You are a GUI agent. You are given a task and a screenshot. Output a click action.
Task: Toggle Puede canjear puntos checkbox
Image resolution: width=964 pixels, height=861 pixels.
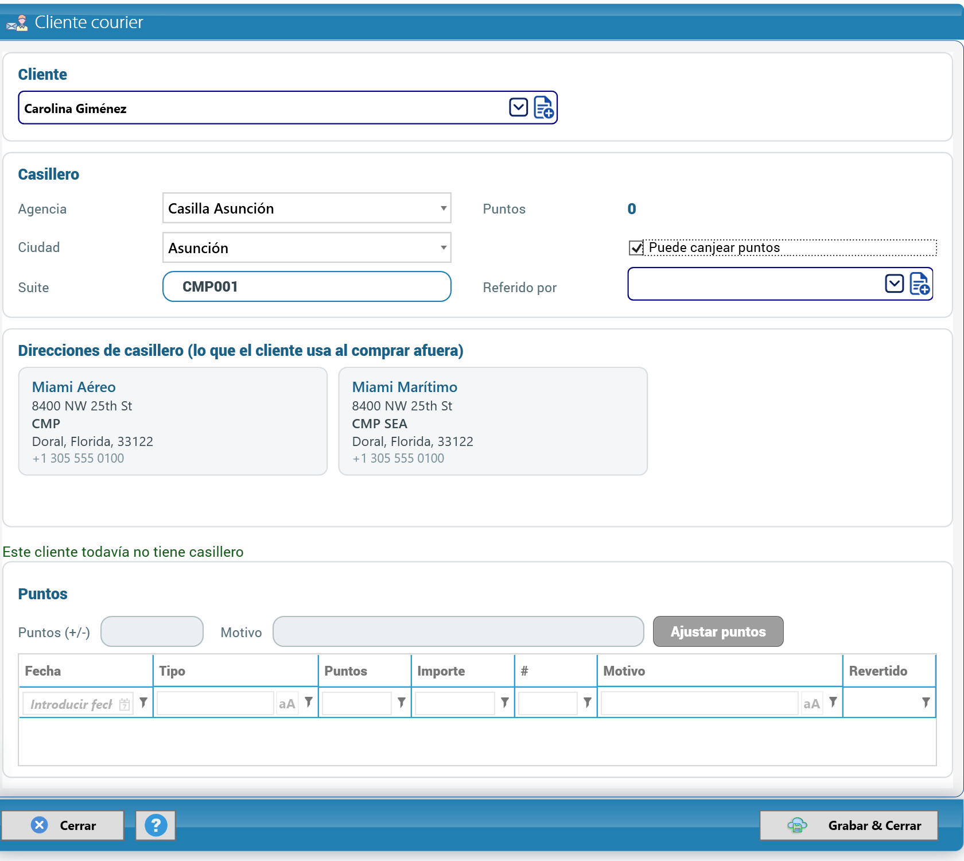click(636, 248)
